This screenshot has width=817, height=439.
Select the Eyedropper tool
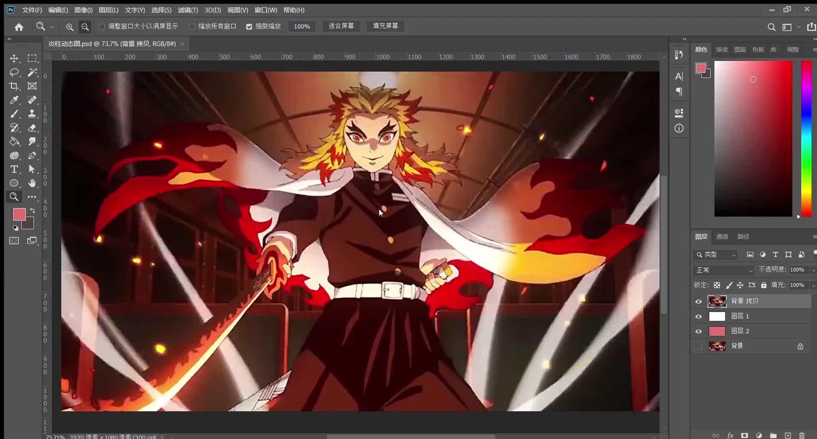coord(14,100)
